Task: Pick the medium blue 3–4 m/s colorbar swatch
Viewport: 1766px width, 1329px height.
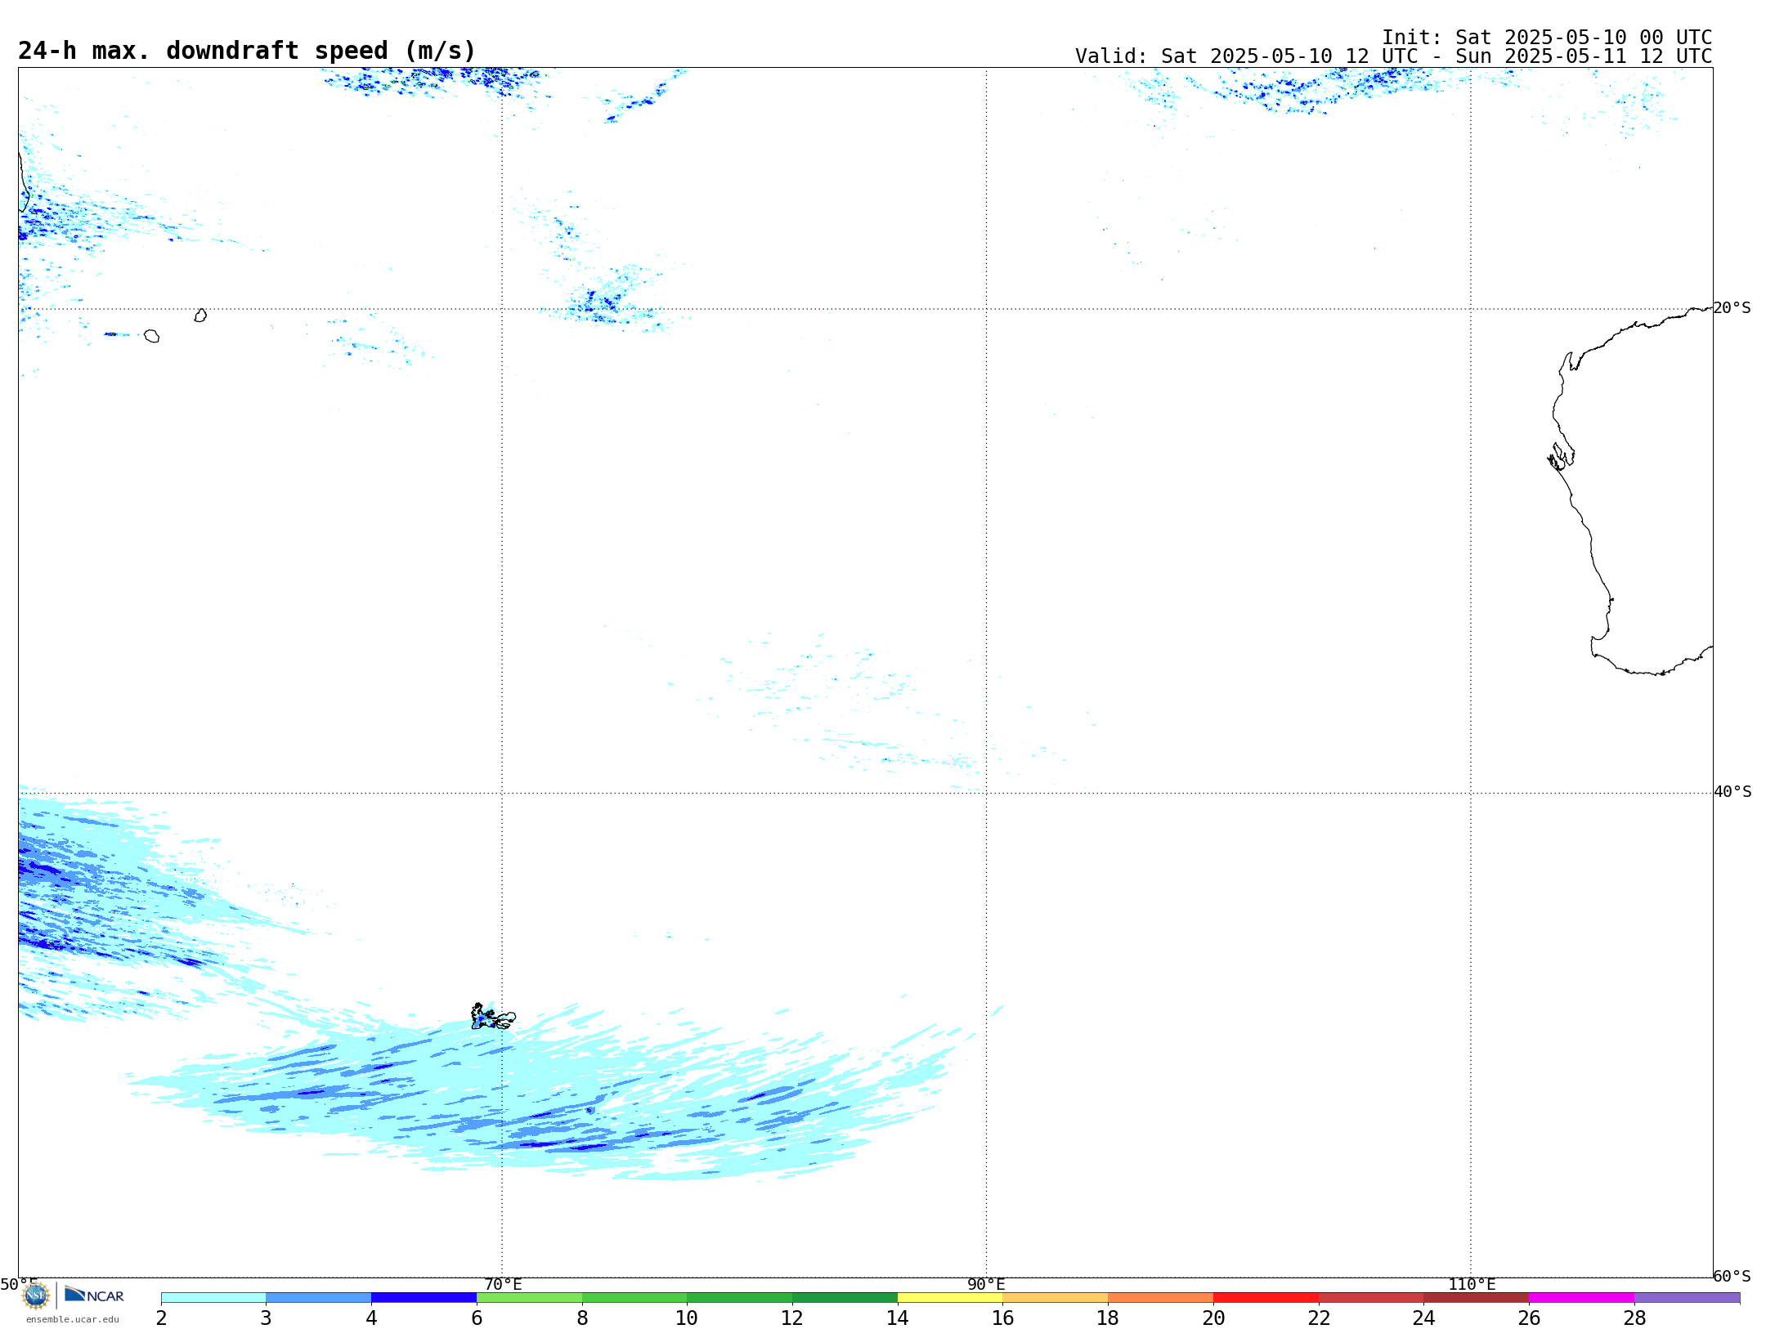Action: point(319,1298)
